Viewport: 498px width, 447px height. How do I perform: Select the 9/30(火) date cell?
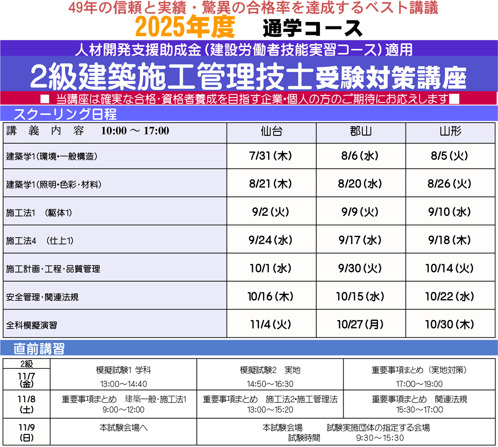click(361, 268)
